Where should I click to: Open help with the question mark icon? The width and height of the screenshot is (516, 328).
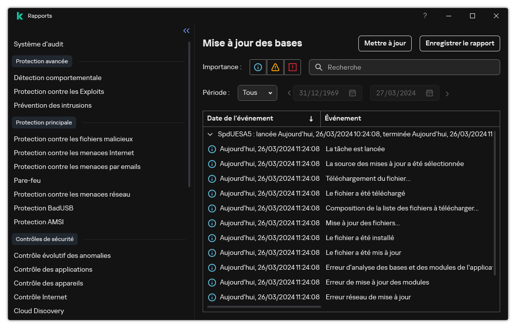point(425,16)
